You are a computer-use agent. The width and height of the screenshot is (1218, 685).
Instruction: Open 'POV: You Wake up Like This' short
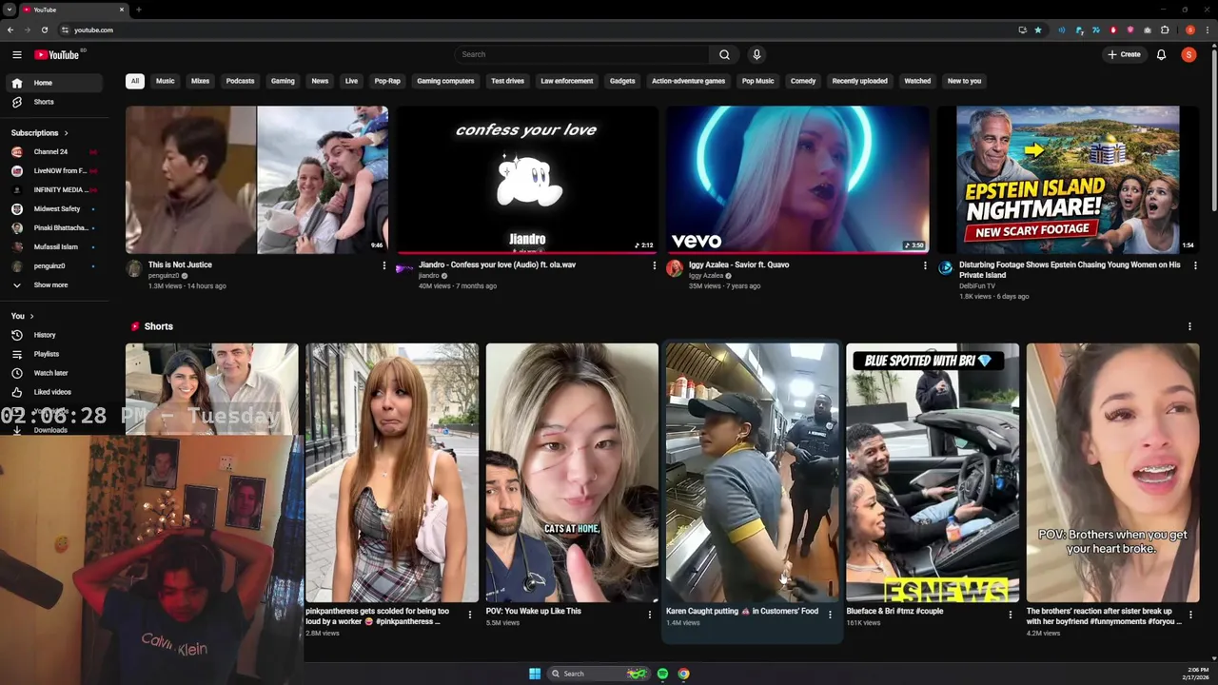pos(572,473)
